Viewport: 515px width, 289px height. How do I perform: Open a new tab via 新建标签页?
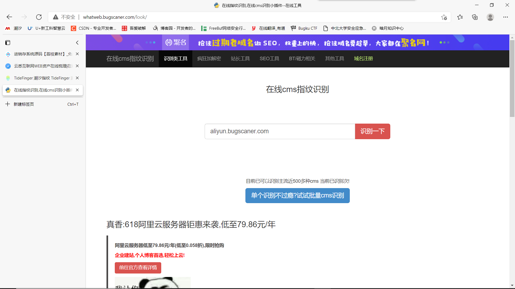tap(43, 104)
